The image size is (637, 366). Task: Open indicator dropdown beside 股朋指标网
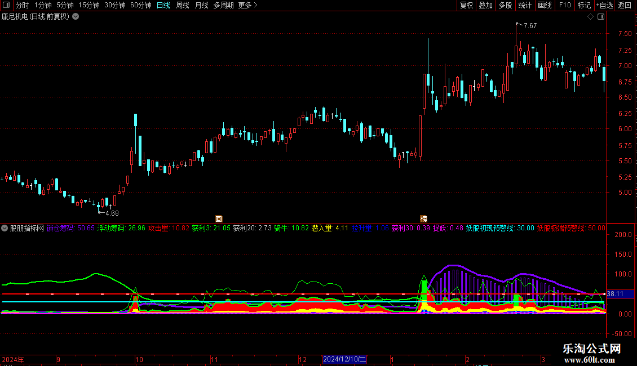tap(5, 229)
